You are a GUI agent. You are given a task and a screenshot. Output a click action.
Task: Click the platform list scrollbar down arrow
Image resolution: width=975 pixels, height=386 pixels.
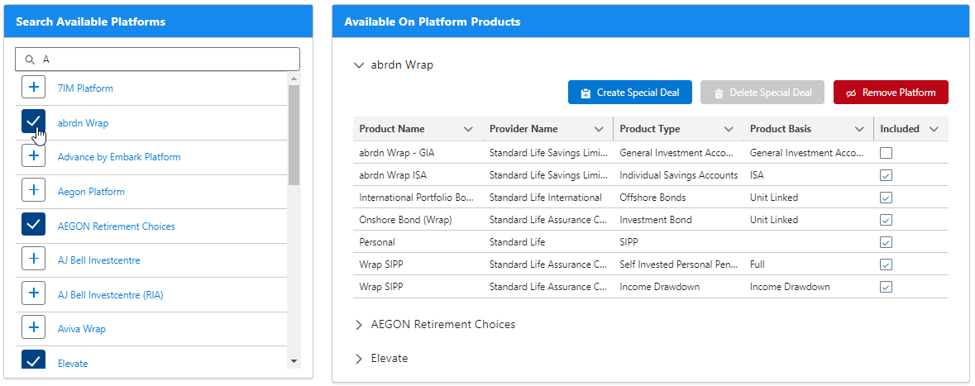click(x=294, y=361)
